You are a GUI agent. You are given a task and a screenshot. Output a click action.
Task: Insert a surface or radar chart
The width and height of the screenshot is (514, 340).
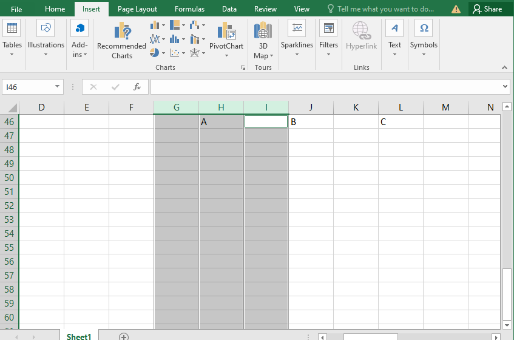coord(195,53)
